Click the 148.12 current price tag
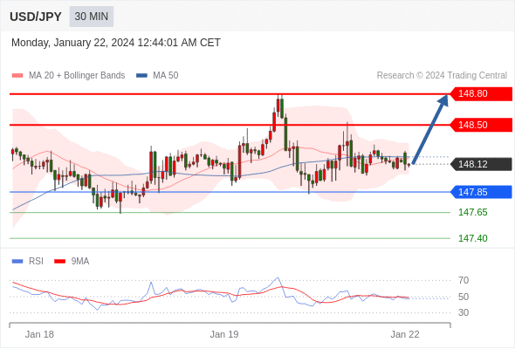 [x=481, y=164]
